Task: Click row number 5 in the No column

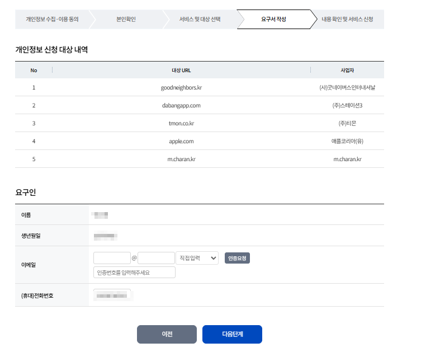Action: click(x=34, y=159)
